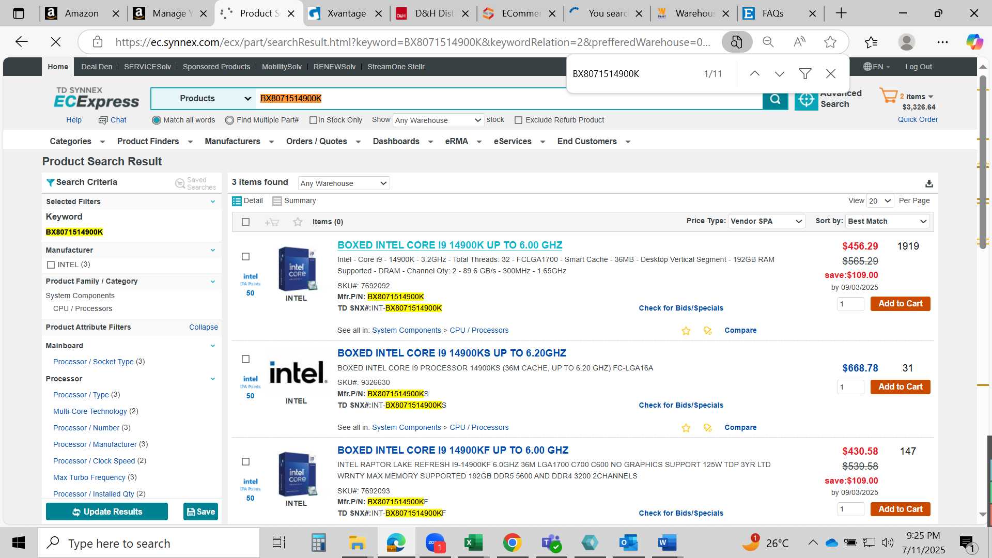
Task: Check box for Core i9 14900KS product
Action: point(245,359)
